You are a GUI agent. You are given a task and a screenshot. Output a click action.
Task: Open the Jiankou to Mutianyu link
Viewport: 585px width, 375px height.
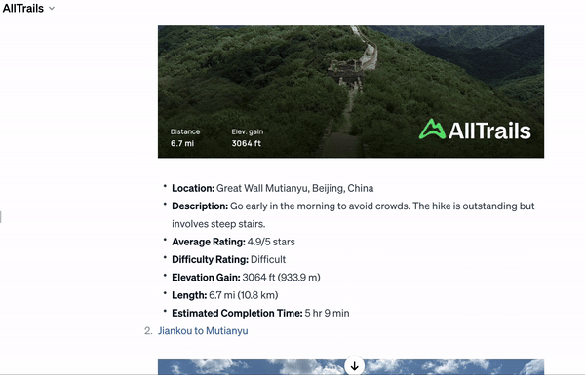point(203,331)
